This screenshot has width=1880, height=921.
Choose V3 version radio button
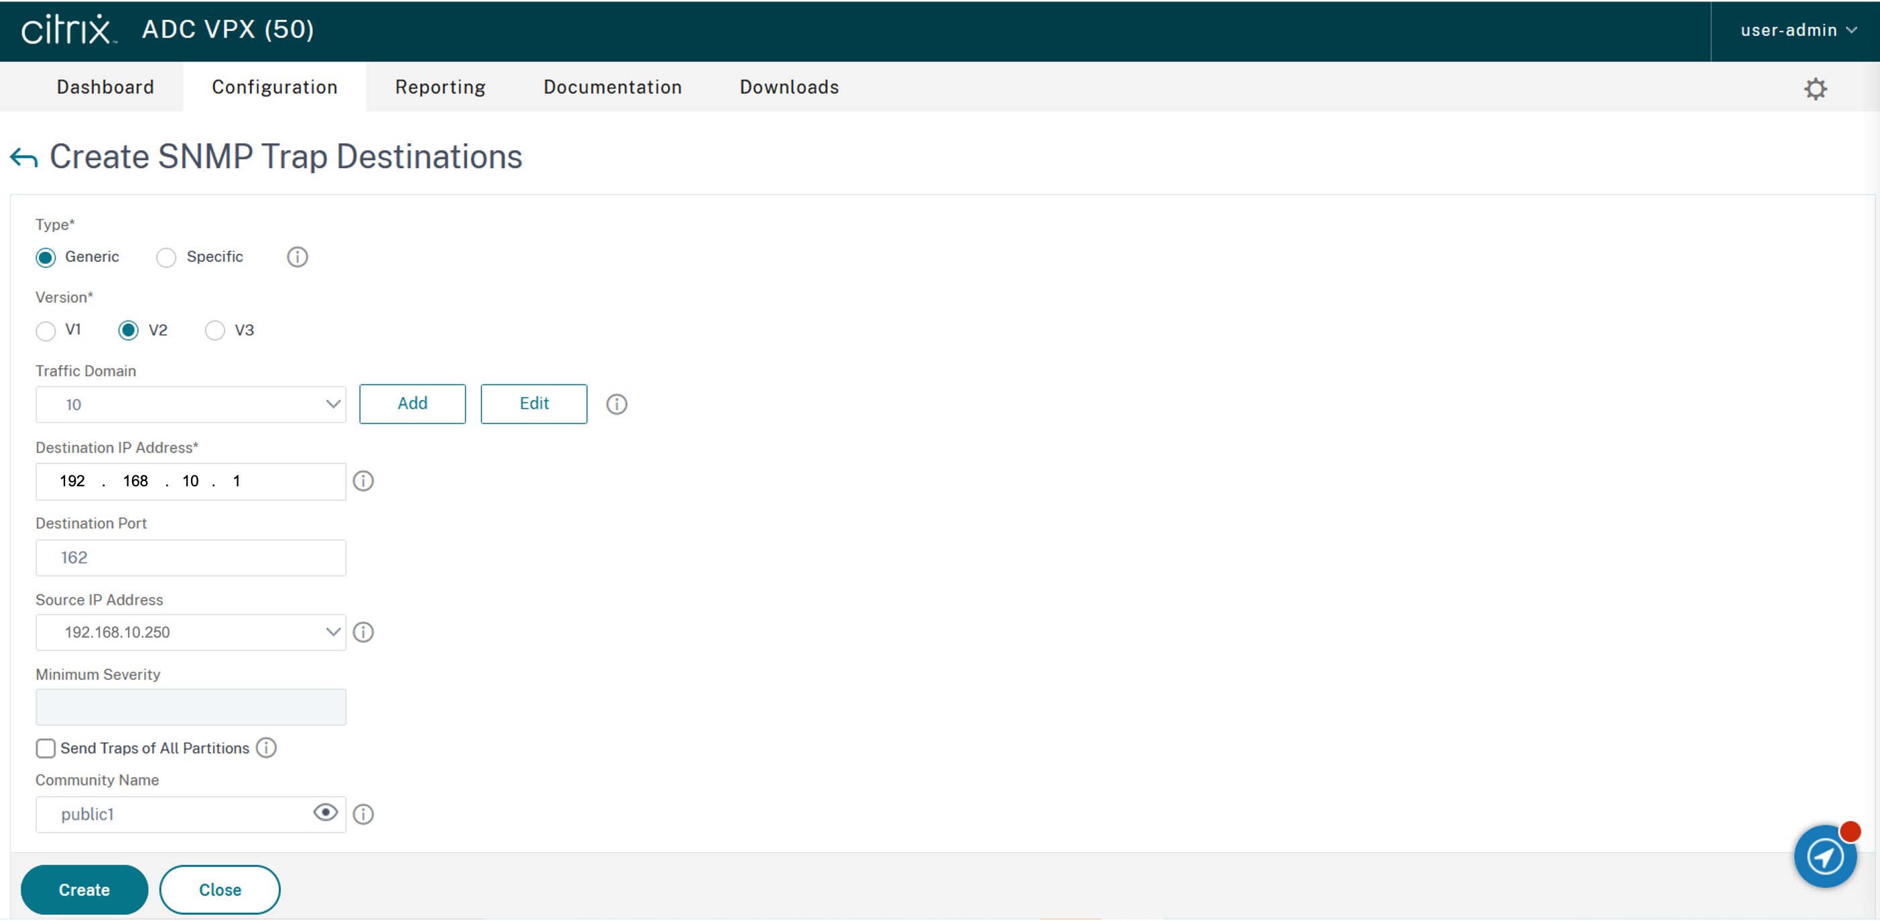(x=214, y=330)
